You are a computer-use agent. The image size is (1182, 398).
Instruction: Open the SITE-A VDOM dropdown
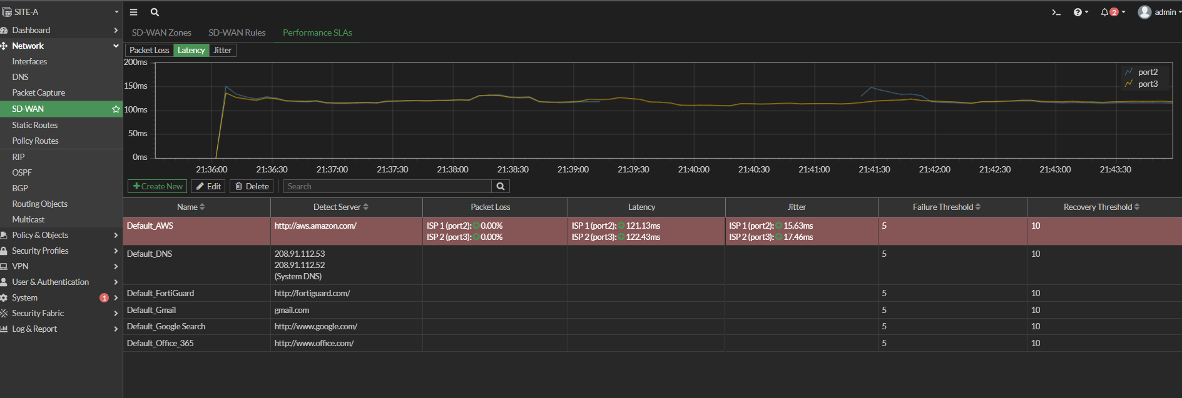tap(59, 12)
